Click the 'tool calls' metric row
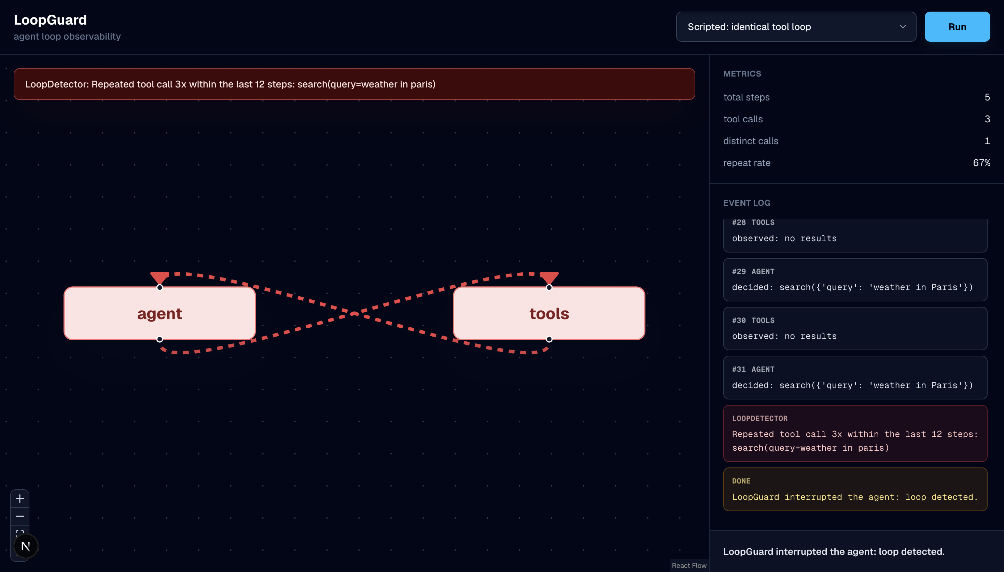 (x=856, y=119)
